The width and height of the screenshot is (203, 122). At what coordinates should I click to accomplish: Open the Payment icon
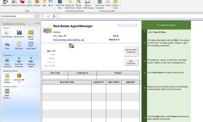[19, 46]
